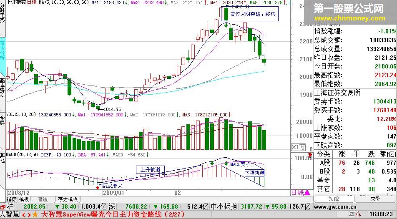Click the left red arrow in the news ticker
This screenshot has height=219, width=397.
click(x=24, y=215)
